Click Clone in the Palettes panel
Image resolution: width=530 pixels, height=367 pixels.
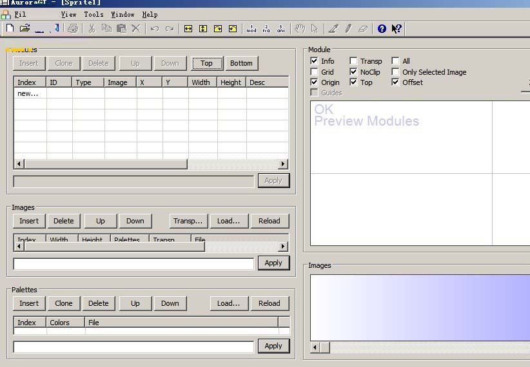click(x=64, y=303)
